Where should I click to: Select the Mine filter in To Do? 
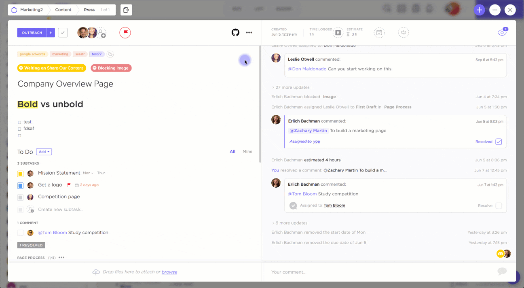pyautogui.click(x=247, y=152)
